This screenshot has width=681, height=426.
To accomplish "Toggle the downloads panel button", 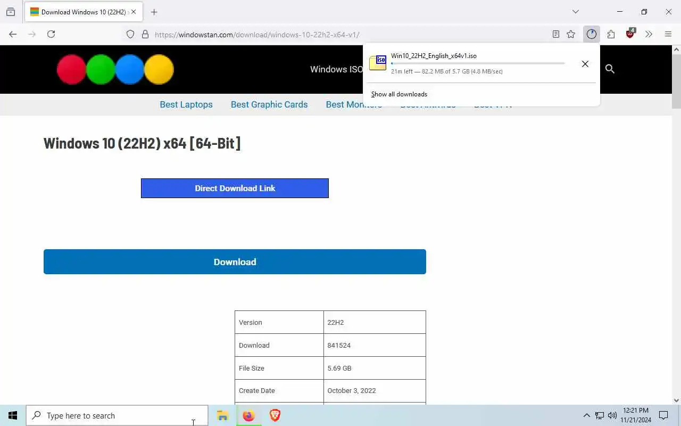I will (x=592, y=34).
